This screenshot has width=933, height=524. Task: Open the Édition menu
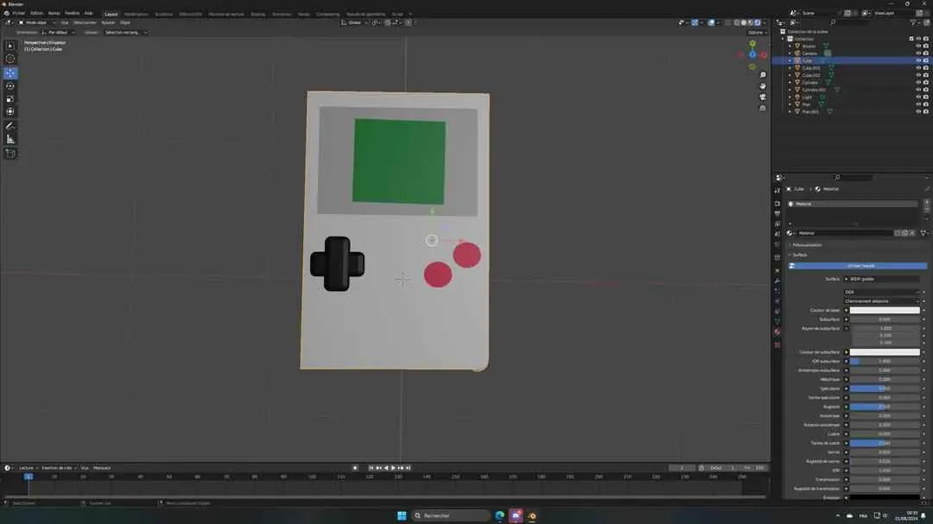tap(36, 14)
